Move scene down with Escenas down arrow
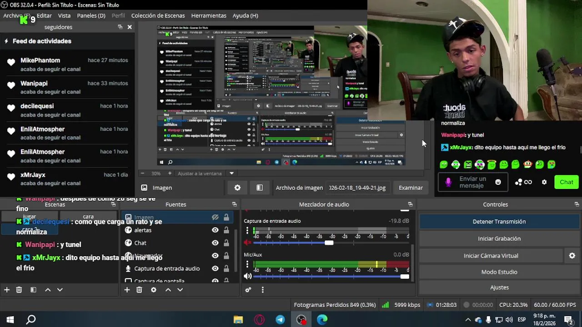 60,290
